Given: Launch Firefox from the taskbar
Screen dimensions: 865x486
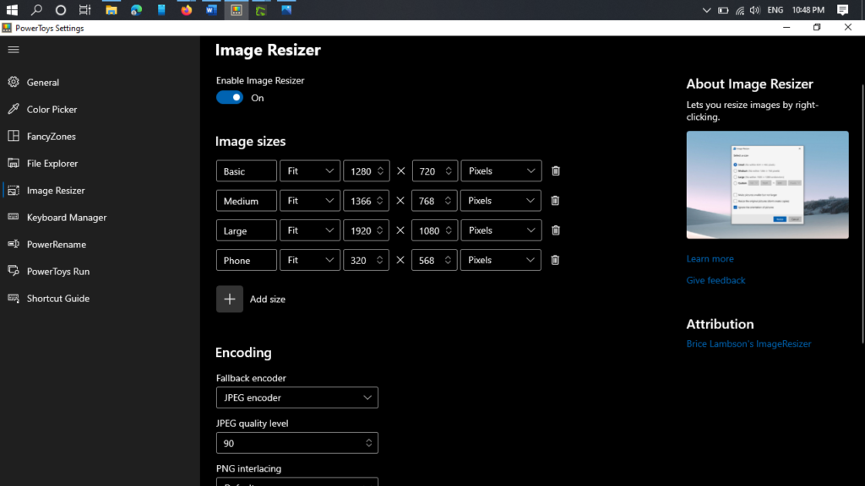Looking at the screenshot, I should point(187,10).
